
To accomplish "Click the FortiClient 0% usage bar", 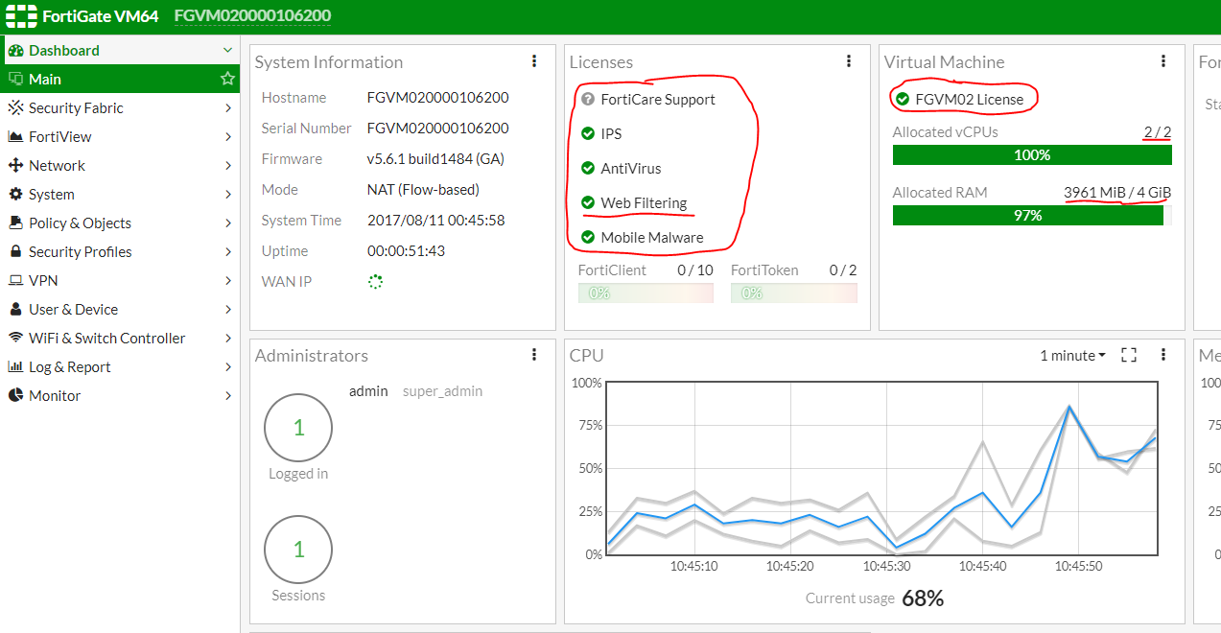I will pyautogui.click(x=646, y=293).
